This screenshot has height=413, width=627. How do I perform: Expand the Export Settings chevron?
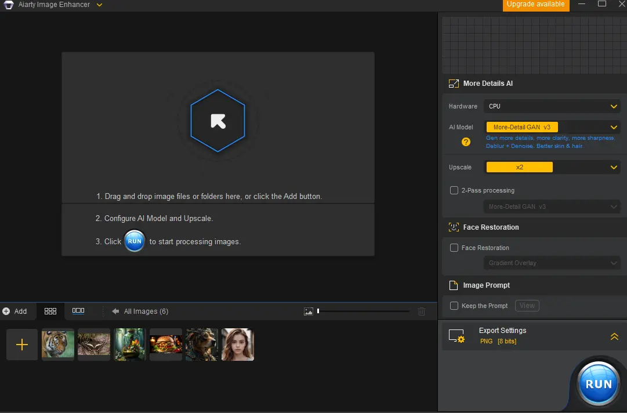(614, 336)
